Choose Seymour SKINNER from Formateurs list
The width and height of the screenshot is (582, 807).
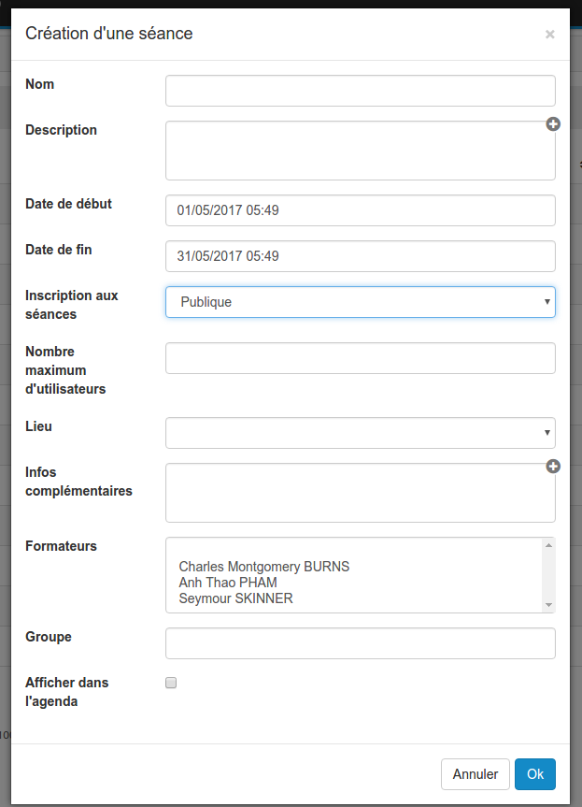[x=236, y=598]
